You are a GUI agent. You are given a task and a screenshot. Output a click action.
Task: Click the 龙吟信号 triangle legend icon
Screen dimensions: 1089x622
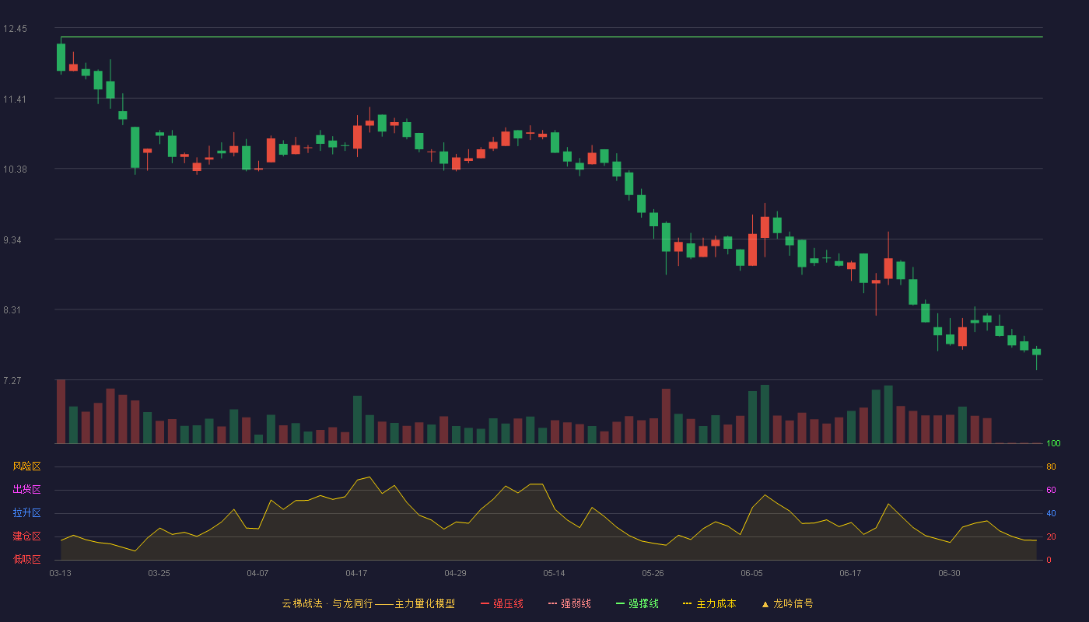(x=765, y=603)
